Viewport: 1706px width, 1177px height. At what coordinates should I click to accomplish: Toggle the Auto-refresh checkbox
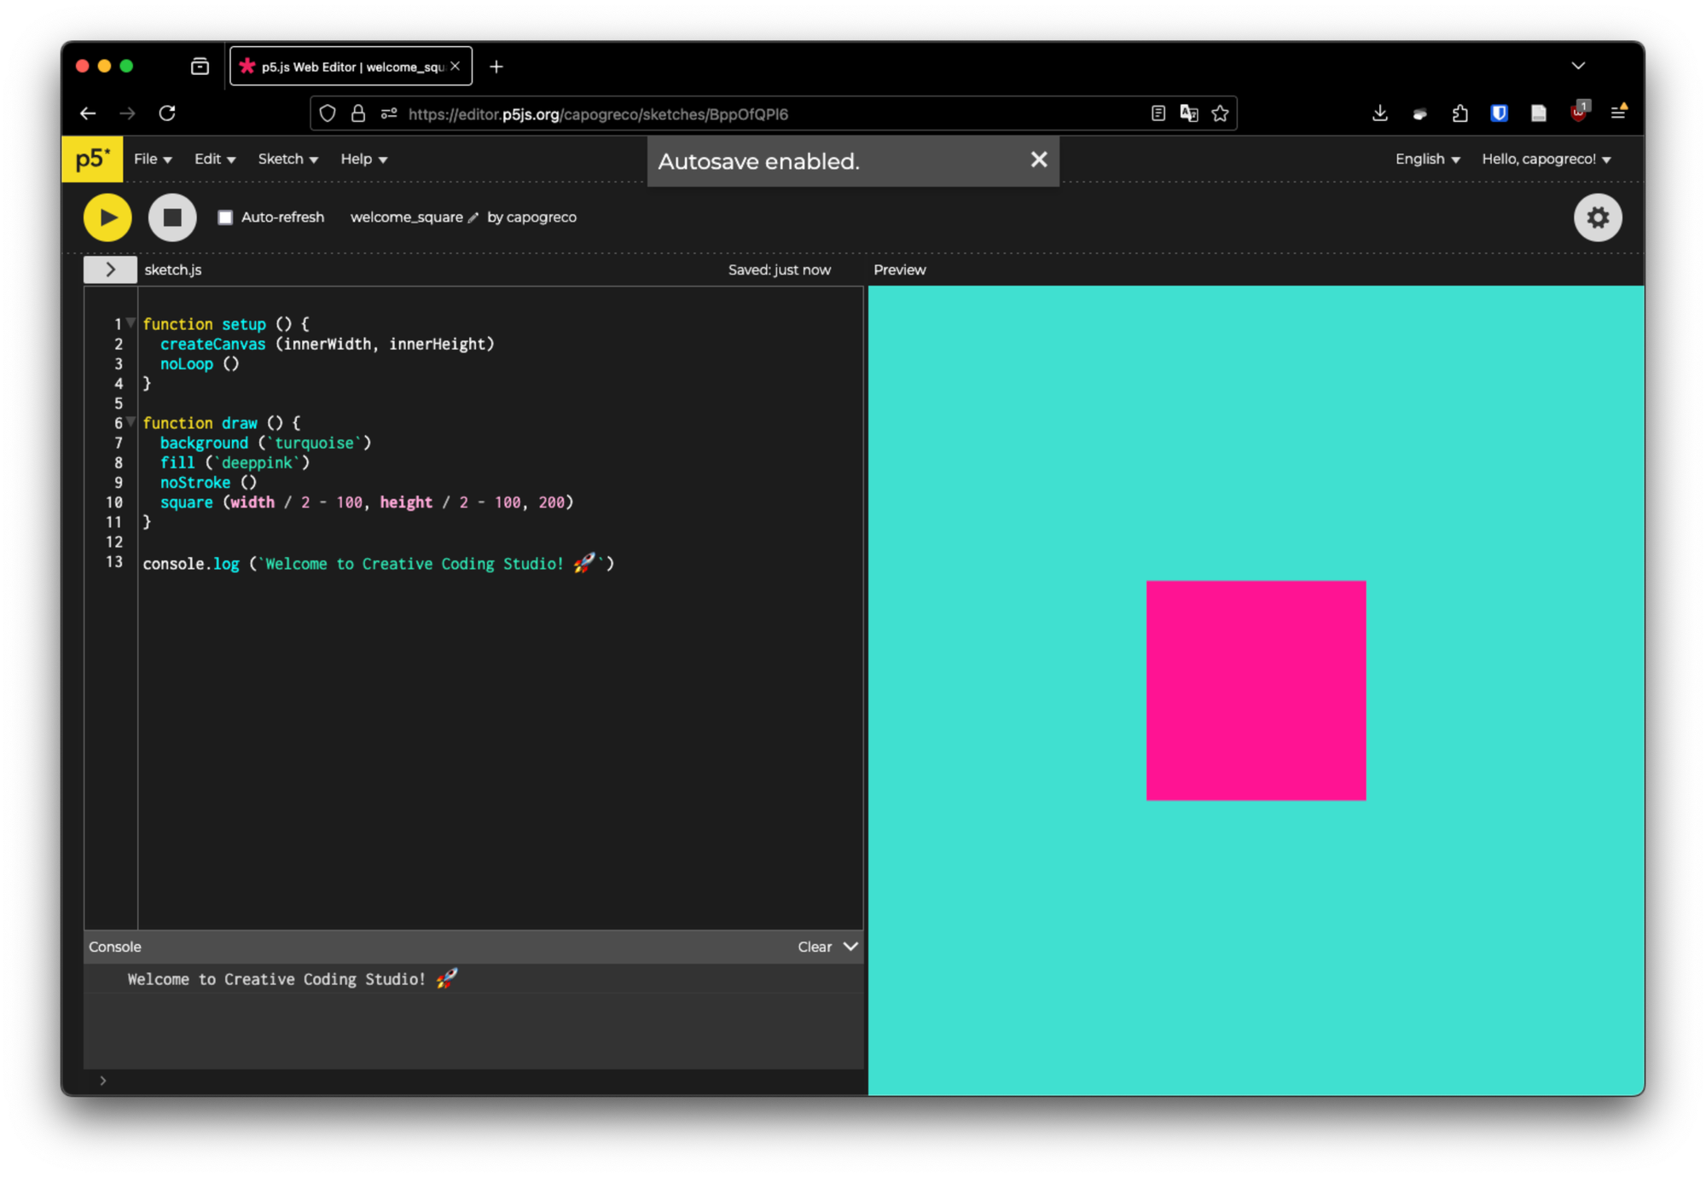(x=225, y=217)
